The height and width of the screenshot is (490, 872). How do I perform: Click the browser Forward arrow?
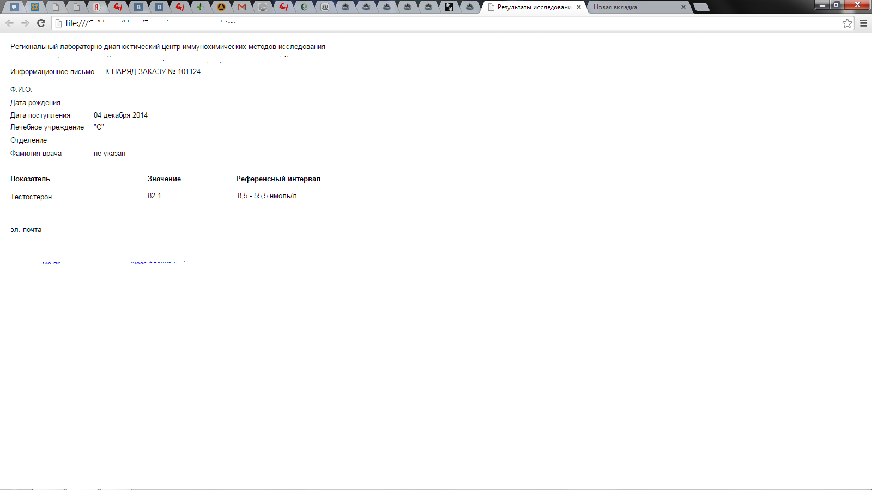25,23
